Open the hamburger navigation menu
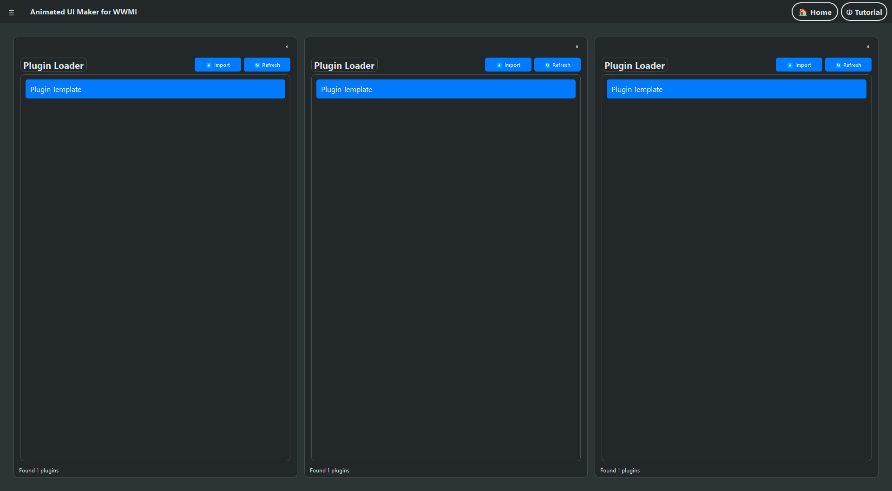This screenshot has width=892, height=491. point(11,12)
